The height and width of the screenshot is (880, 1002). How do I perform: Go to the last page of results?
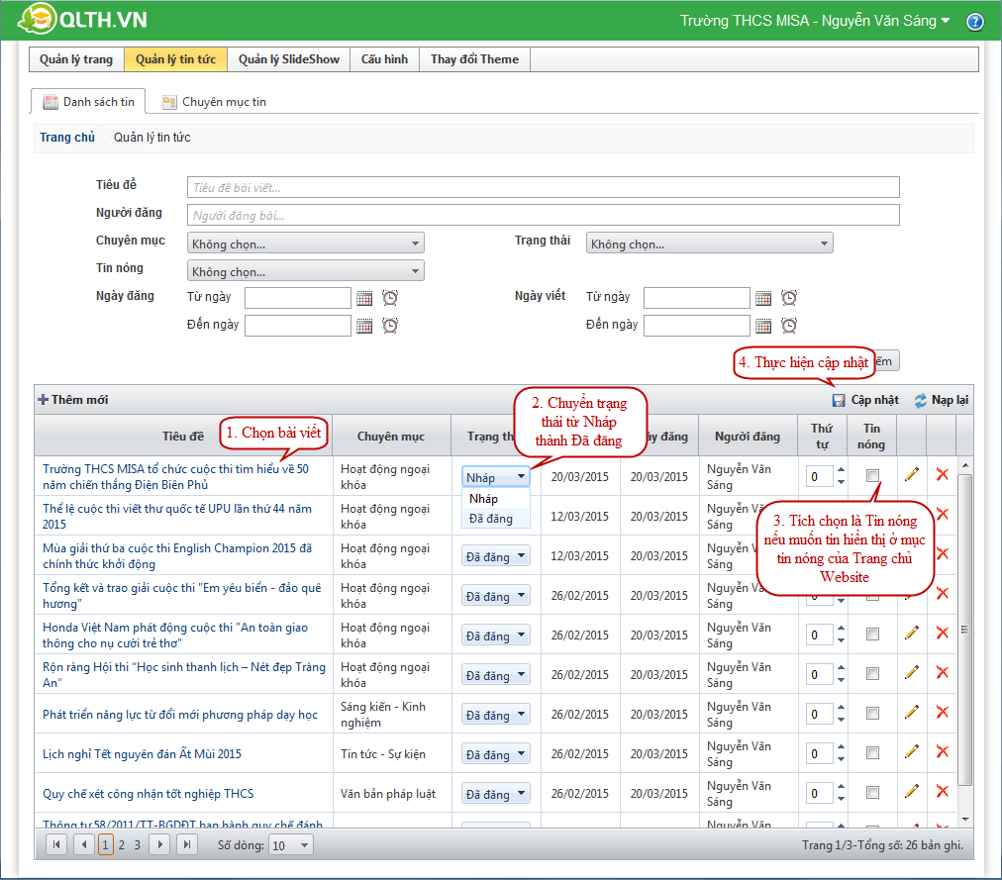coord(185,844)
